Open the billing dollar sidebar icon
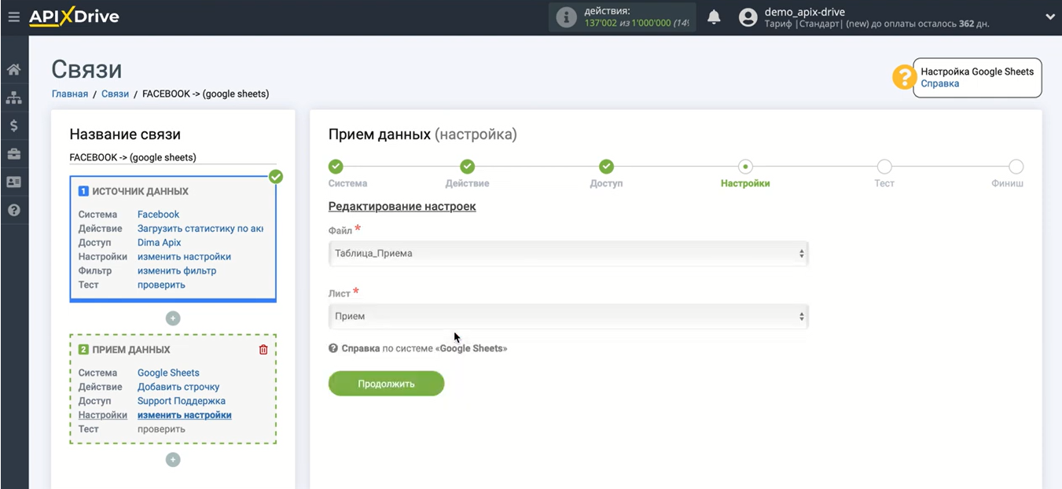 coord(13,126)
